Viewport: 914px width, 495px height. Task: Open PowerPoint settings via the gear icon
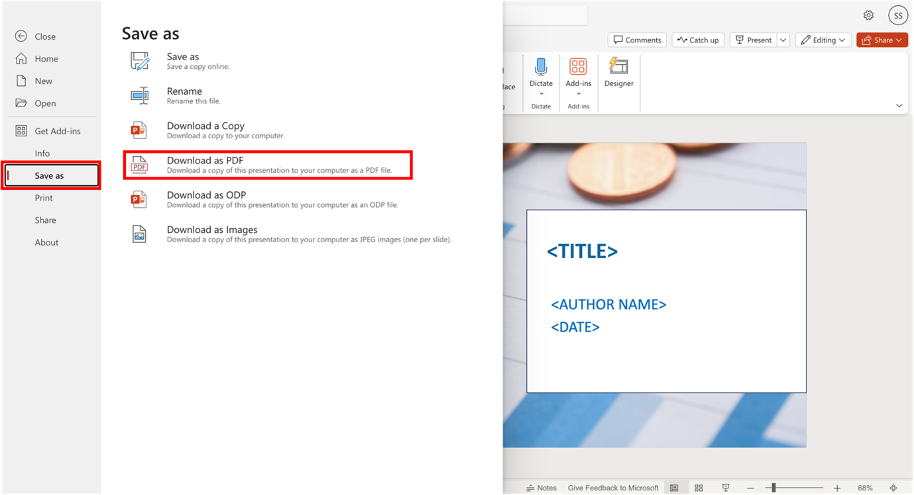click(868, 15)
